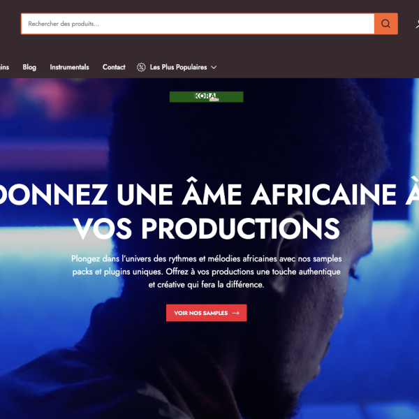Click the Plongez dans l'univers description text
The image size is (419, 419).
pos(206,272)
